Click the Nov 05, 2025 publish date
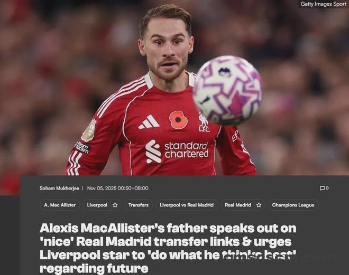 pyautogui.click(x=117, y=188)
